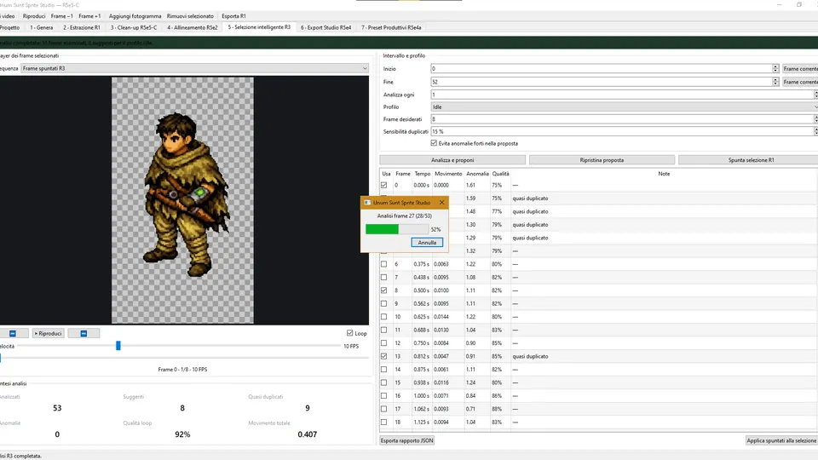The width and height of the screenshot is (818, 460).
Task: Click the Fine input field showing 52
Action: tap(601, 82)
